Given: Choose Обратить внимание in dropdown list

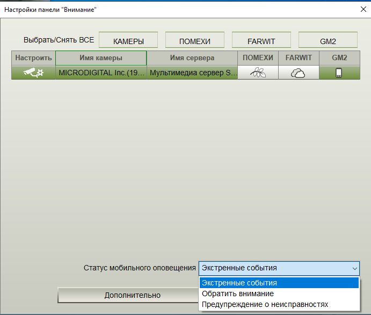Looking at the screenshot, I should pos(279,293).
